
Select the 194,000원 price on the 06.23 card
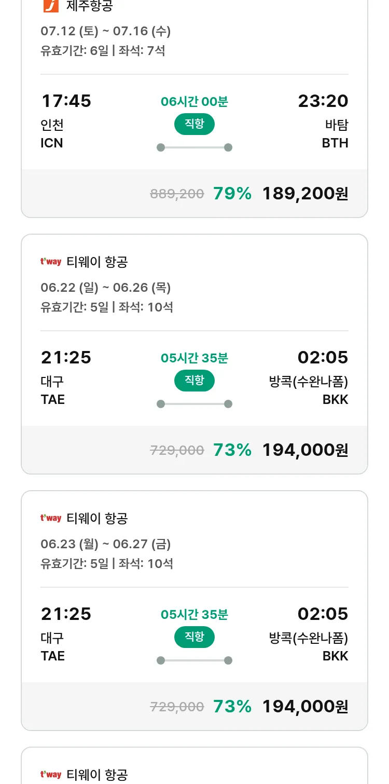[x=305, y=707]
